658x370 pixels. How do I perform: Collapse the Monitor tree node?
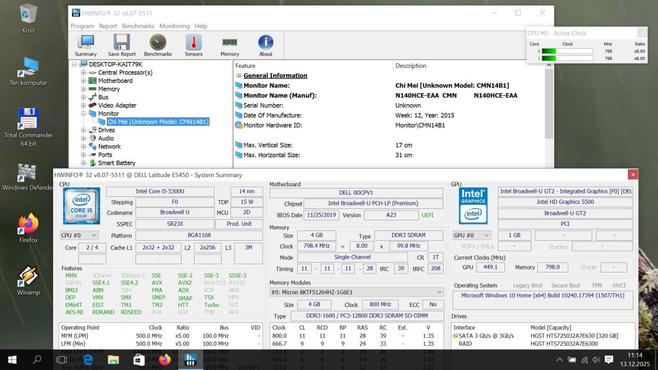83,113
